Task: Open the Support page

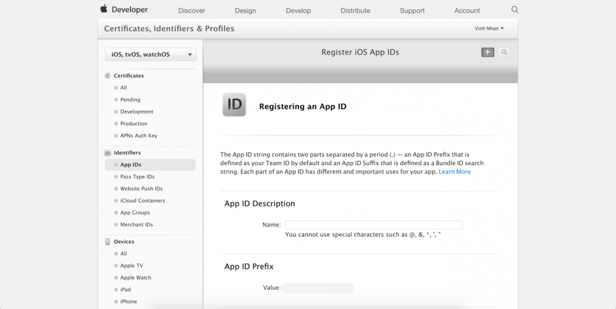Action: point(412,10)
